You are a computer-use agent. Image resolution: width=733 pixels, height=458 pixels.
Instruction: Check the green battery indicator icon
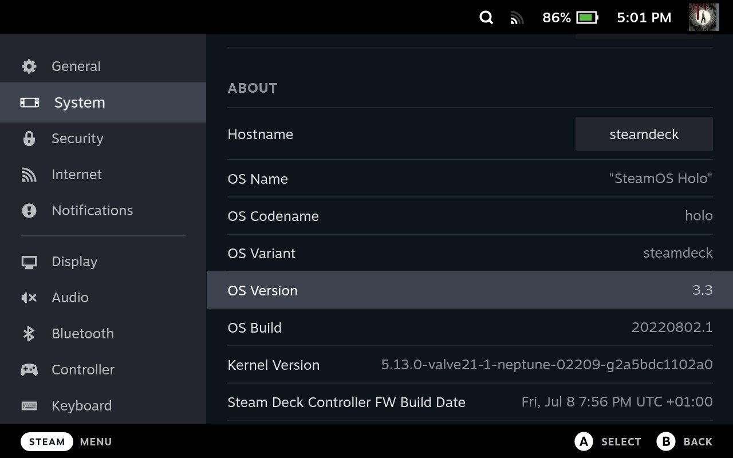point(585,18)
